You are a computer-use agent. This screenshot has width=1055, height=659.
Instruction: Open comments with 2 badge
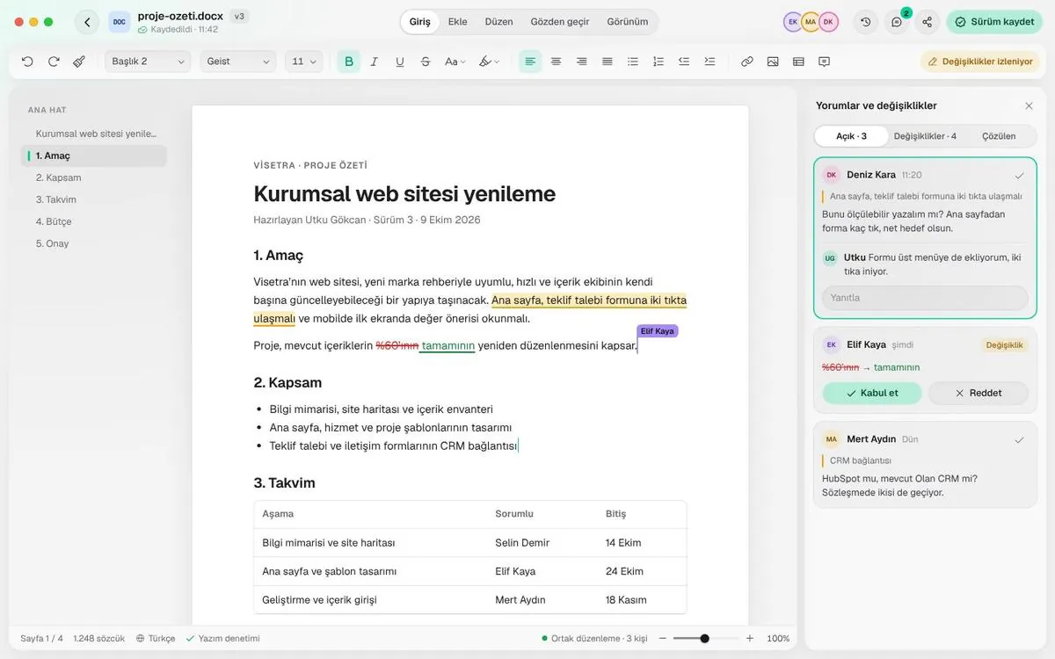click(x=897, y=22)
